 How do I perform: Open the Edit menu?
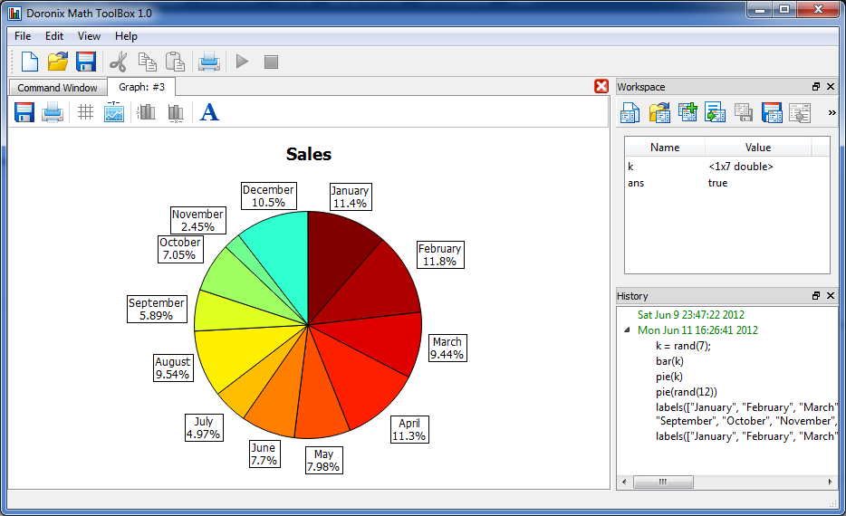(x=54, y=36)
